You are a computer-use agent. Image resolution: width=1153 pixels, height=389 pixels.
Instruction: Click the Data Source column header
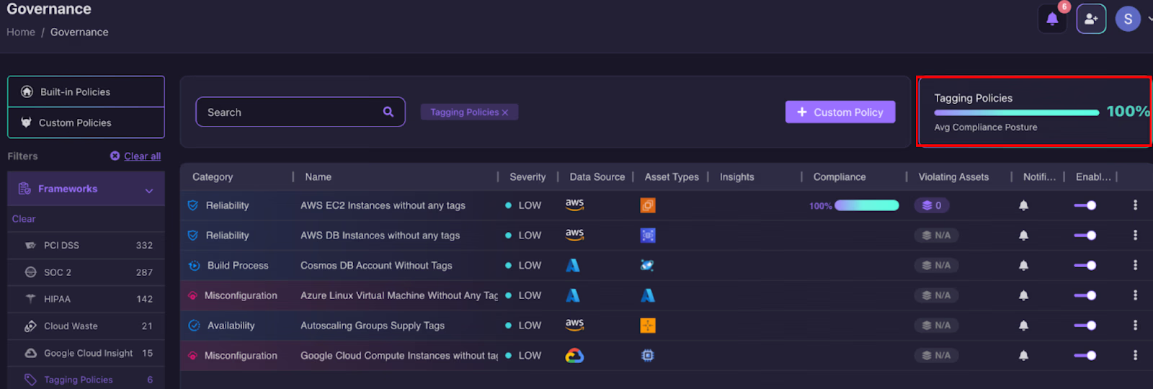597,176
